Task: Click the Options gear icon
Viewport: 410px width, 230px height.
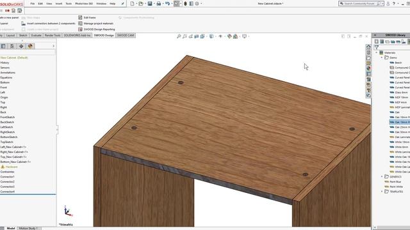Action: pyautogui.click(x=197, y=4)
